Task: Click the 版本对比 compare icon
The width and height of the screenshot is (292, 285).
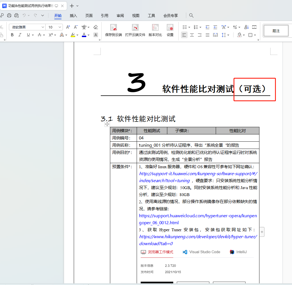Action: coord(155,30)
